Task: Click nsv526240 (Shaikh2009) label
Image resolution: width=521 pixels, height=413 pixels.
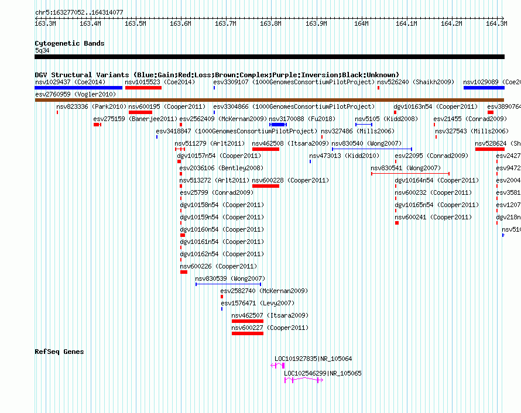Action: [x=416, y=82]
